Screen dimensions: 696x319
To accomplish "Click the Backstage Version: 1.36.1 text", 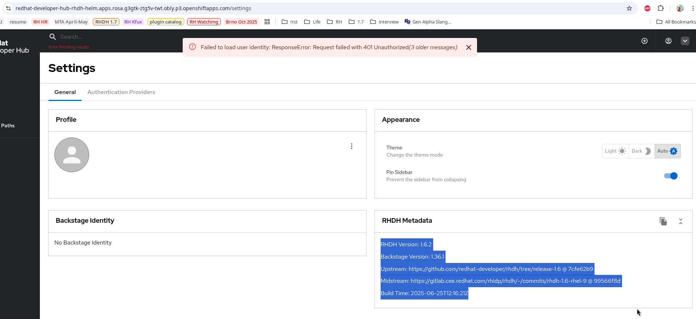I will (412, 257).
